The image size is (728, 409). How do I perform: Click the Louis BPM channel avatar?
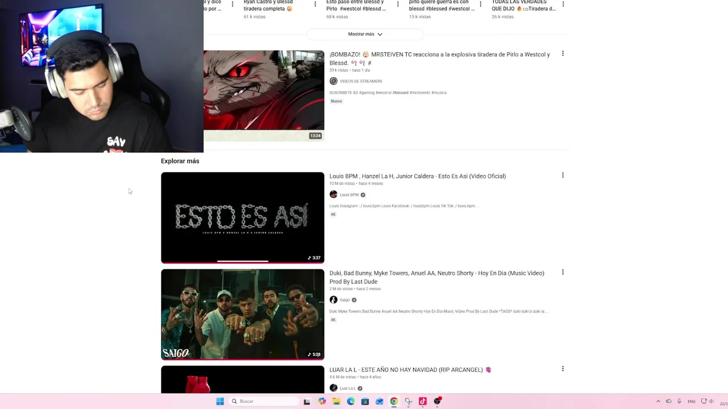point(333,195)
